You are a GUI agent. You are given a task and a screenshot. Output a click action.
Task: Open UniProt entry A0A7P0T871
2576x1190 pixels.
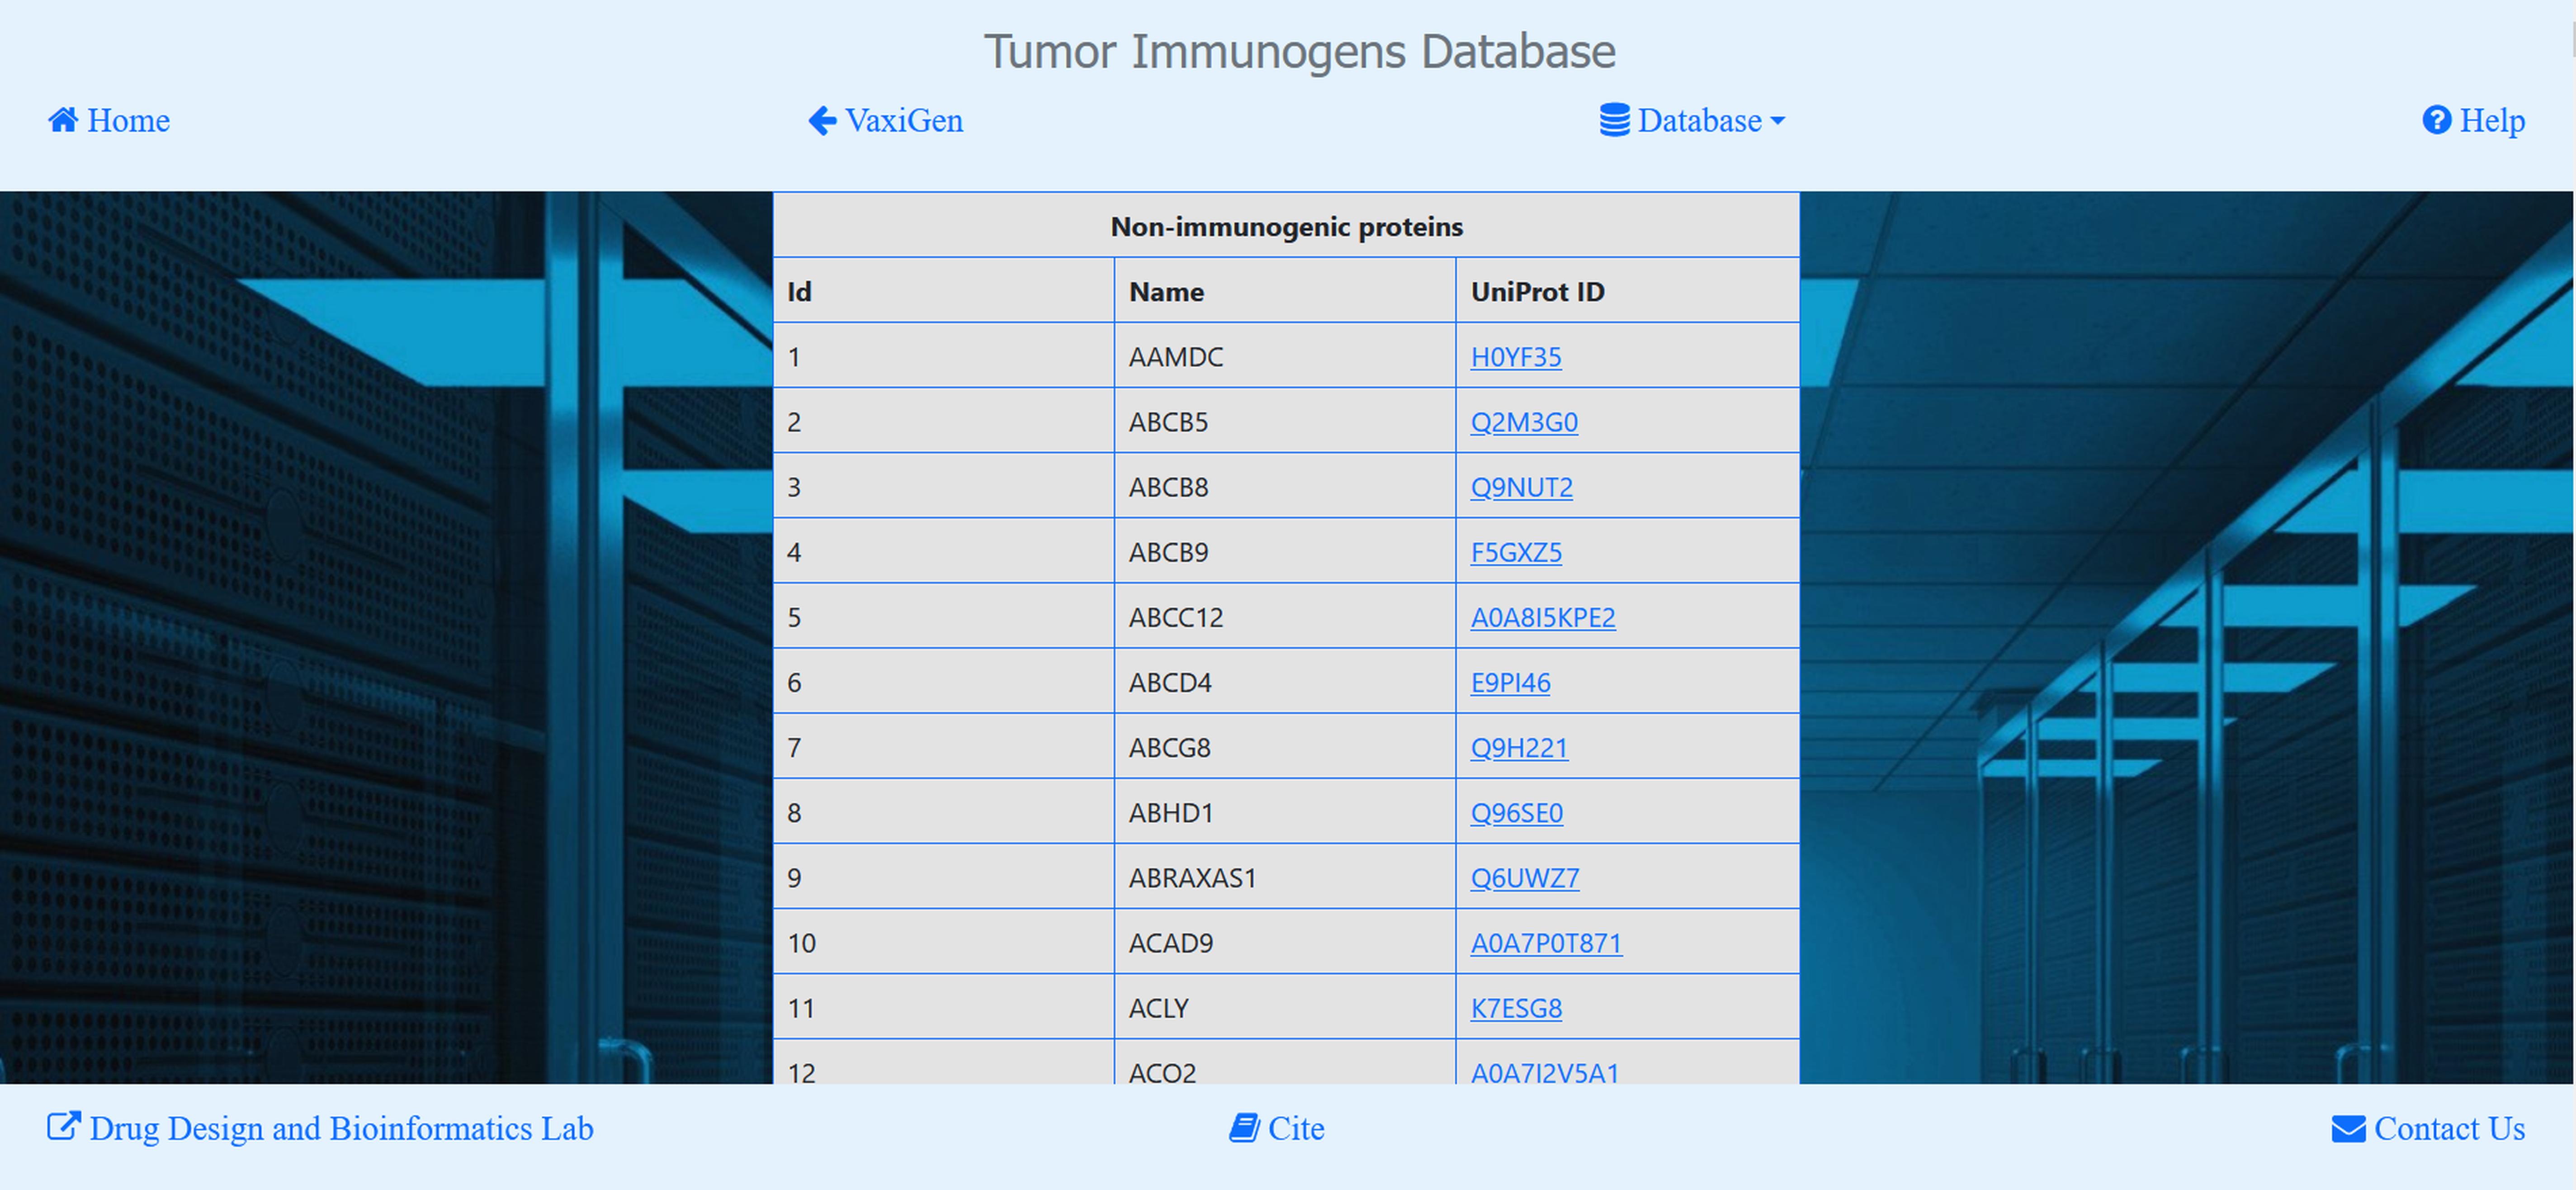[x=1546, y=942]
